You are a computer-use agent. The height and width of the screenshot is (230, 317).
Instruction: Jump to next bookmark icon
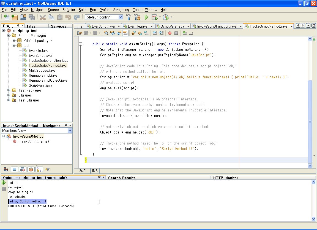[140, 33]
